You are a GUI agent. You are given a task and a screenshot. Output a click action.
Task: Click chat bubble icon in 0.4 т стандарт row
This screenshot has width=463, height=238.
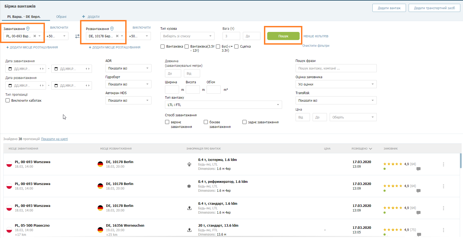pyautogui.click(x=418, y=213)
